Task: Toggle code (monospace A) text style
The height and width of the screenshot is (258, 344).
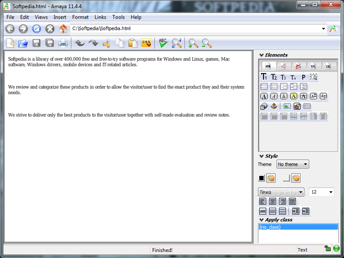Action: [x=284, y=96]
